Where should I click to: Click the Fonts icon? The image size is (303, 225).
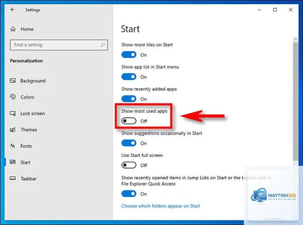tap(13, 146)
